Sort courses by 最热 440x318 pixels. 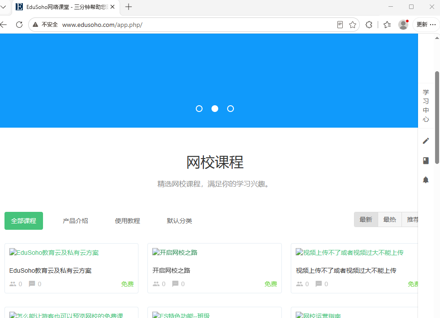[390, 219]
